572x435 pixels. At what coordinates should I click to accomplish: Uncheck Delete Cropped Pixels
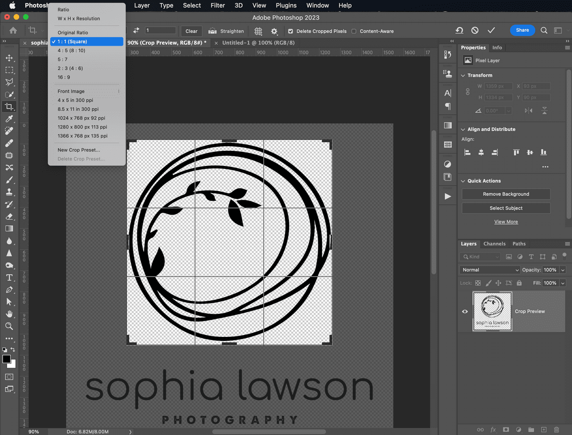[x=290, y=31]
